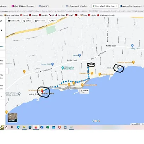The height and width of the screenshot is (144, 144).
Task: Swap start and destination arrows icon
Action: point(1,29)
